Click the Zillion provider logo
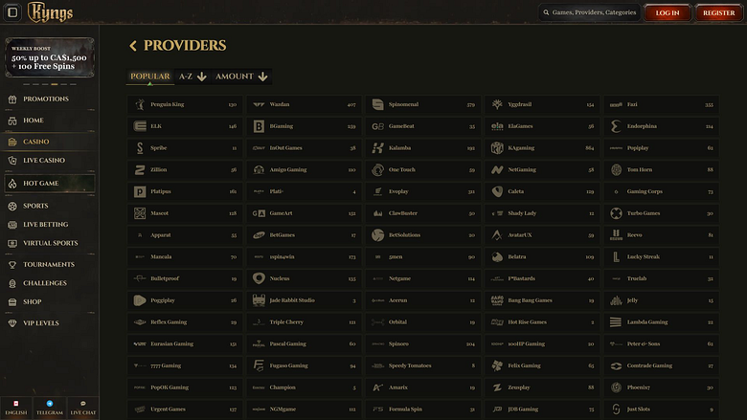This screenshot has width=747, height=420. (x=140, y=169)
